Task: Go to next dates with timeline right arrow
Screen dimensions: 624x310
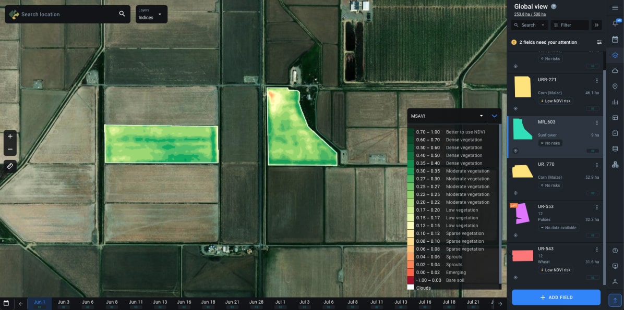Action: coord(500,304)
